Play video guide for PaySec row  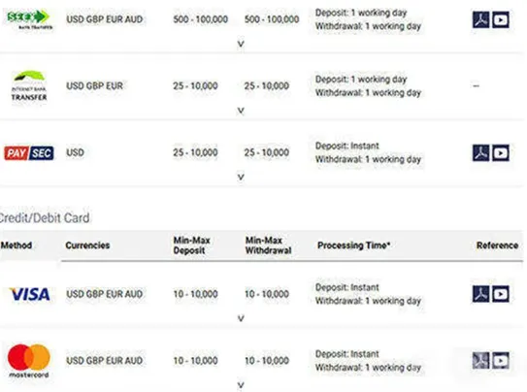501,153
